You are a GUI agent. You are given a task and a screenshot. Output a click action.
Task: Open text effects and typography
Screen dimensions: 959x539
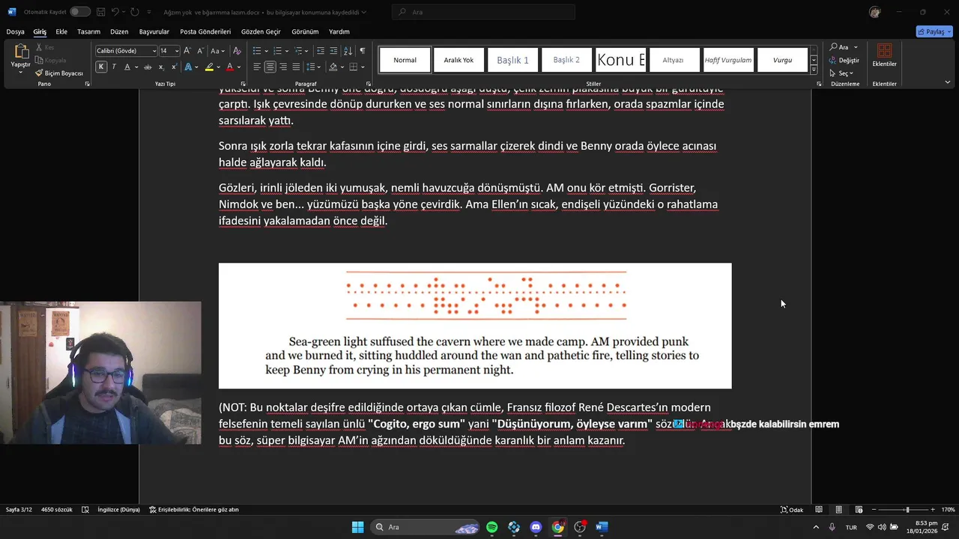point(188,67)
